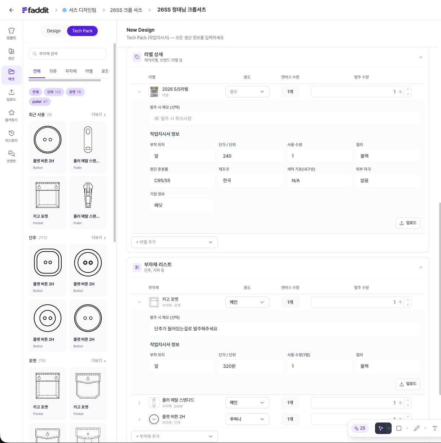Screen dimensions: 441x443
Task: Open the 업로드 sidebar panel
Action: pyautogui.click(x=12, y=95)
